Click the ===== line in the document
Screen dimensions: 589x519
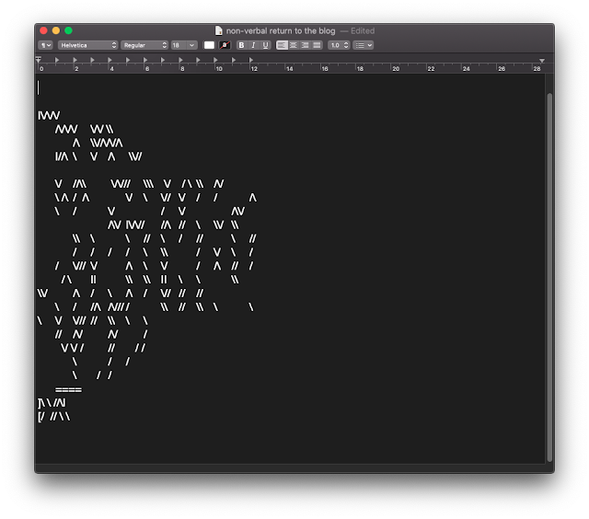68,390
